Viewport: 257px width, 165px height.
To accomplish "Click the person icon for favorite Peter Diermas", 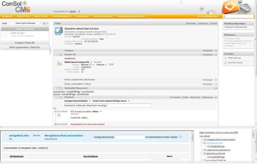I will click(226, 58).
